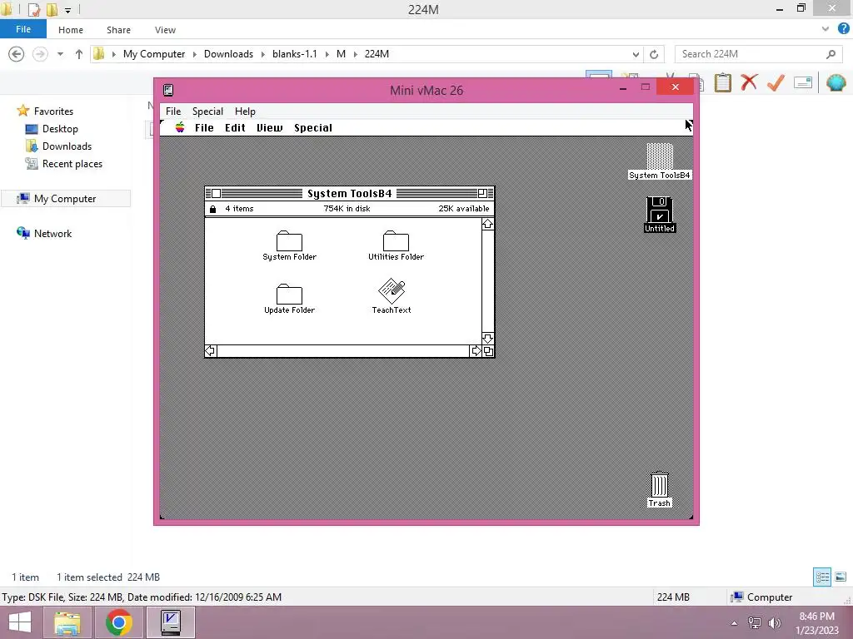Click the size box of System ToolsB4 window
Image resolution: width=853 pixels, height=639 pixels.
click(488, 351)
